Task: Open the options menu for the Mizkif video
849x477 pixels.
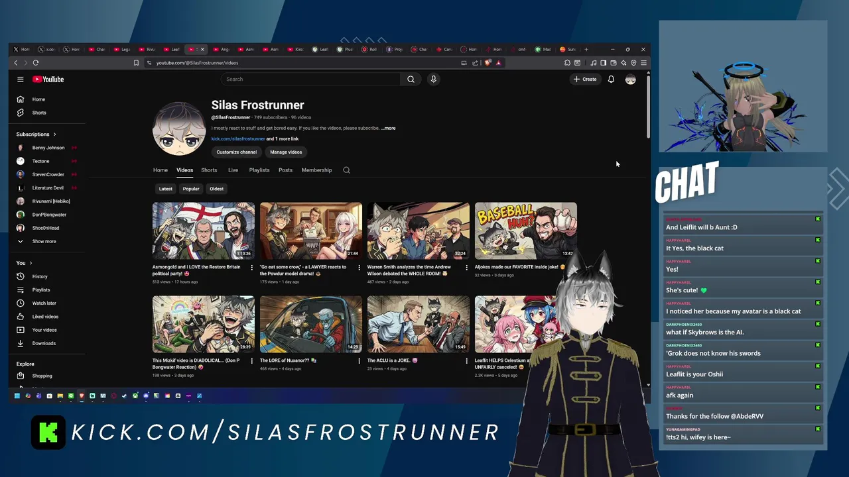Action: click(x=251, y=361)
